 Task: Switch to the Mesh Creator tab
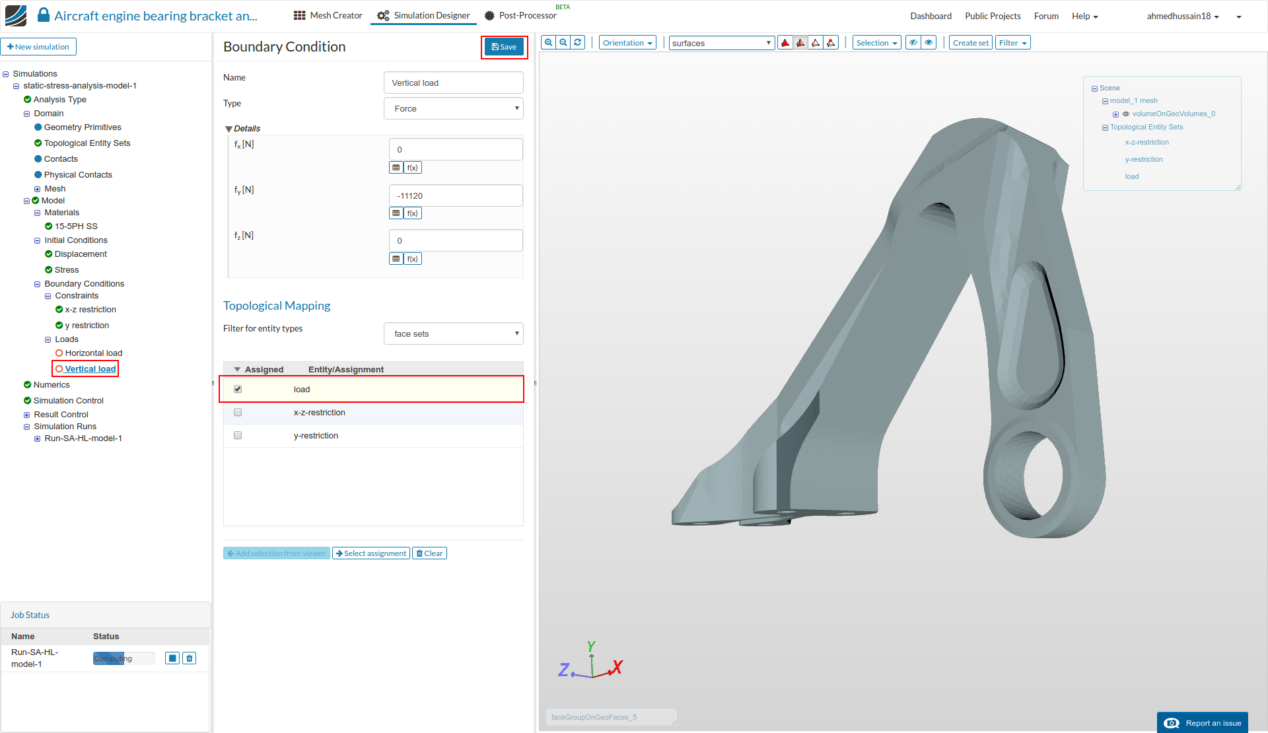328,16
